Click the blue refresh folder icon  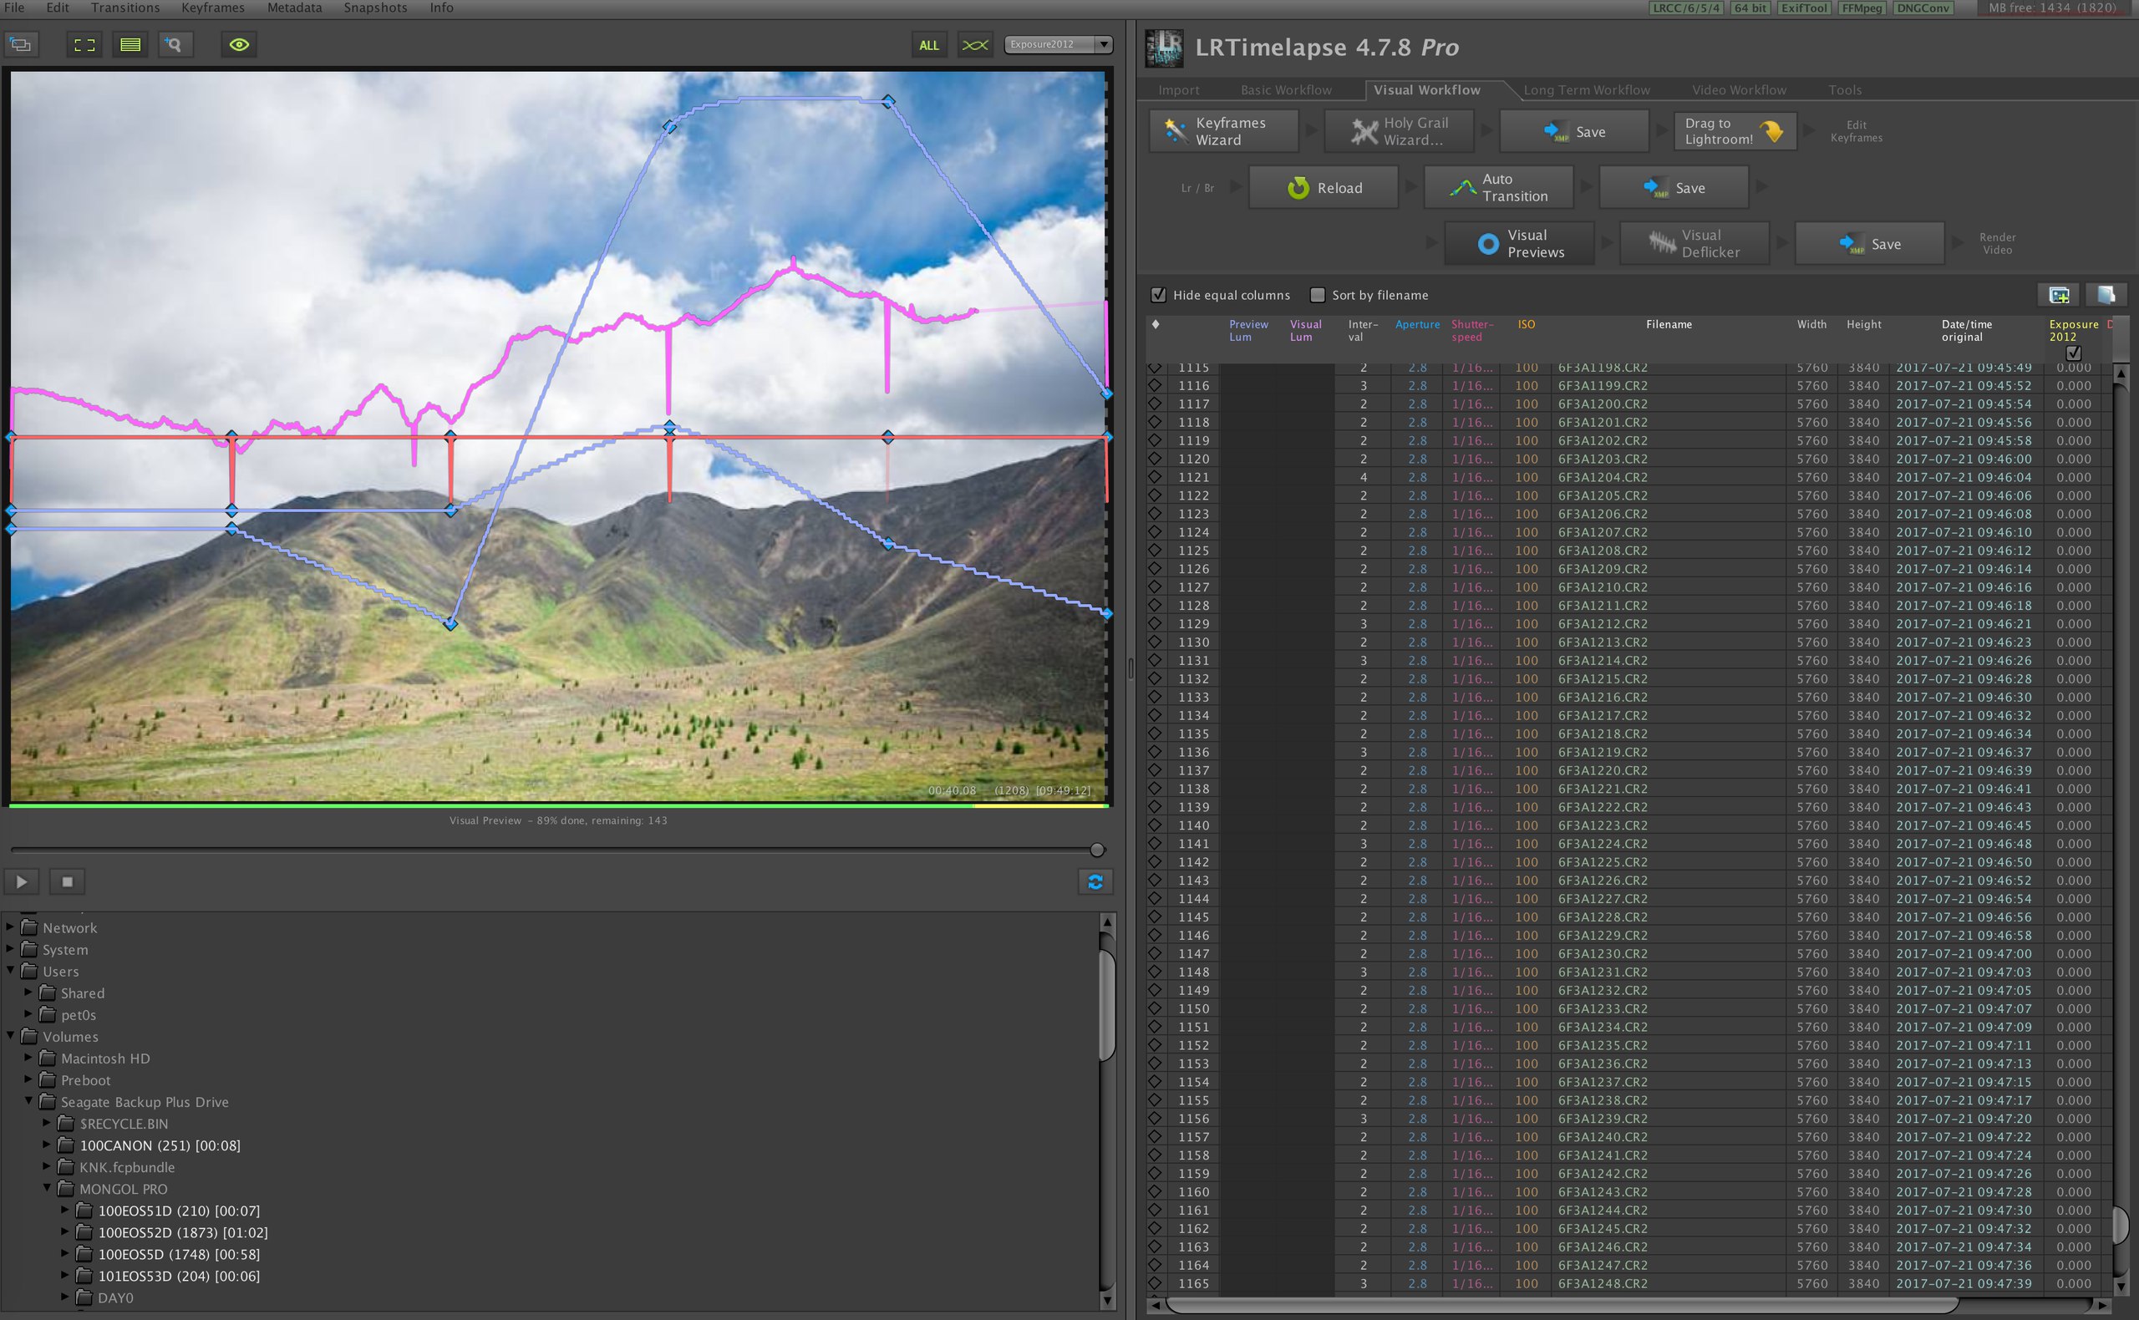point(1095,881)
